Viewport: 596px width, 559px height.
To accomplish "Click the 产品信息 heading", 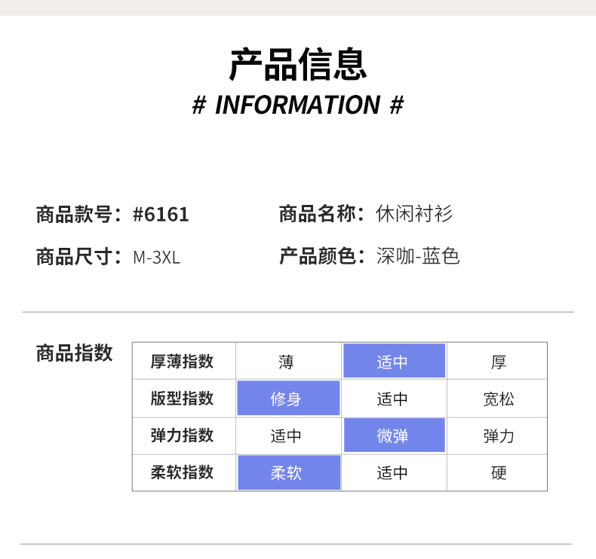I will tap(298, 65).
